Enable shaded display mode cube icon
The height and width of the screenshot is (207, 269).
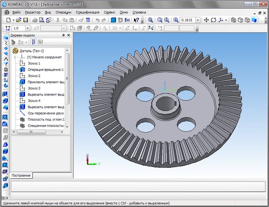point(254,20)
